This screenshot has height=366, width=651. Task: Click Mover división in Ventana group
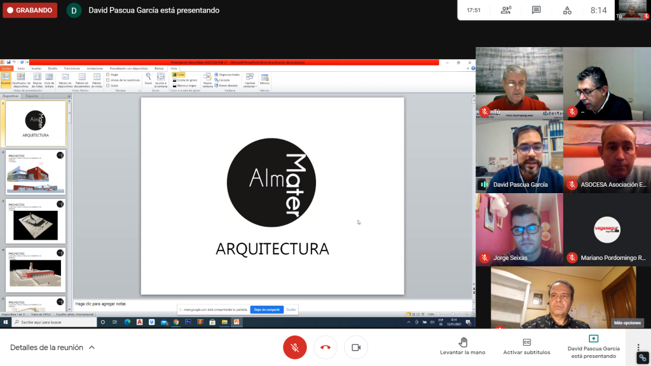click(x=226, y=86)
